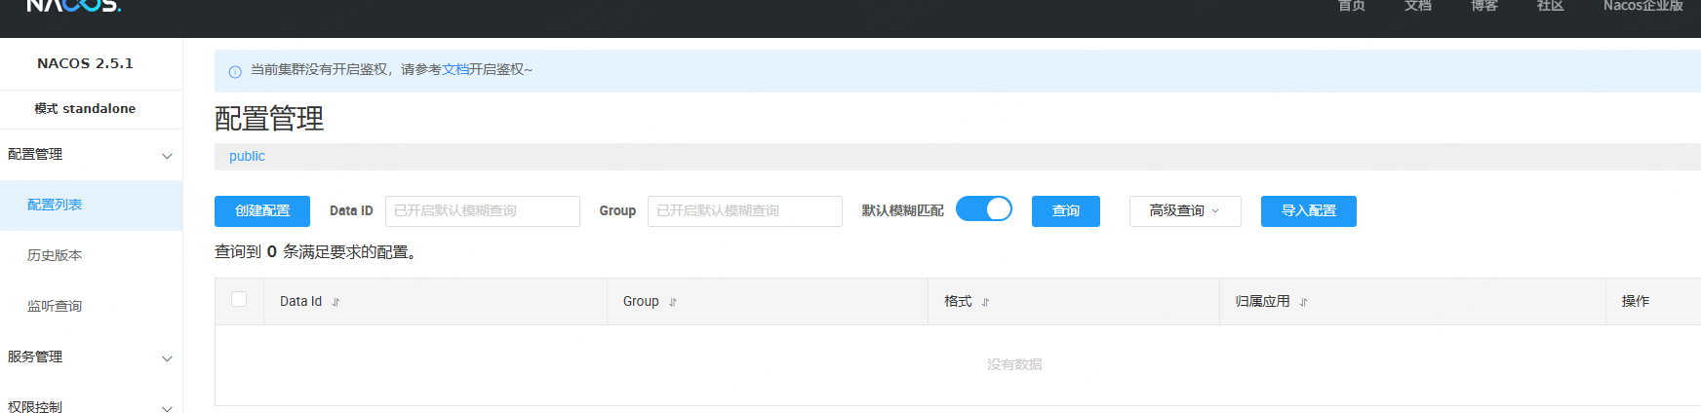Click the 操作 column header

pos(1653,302)
